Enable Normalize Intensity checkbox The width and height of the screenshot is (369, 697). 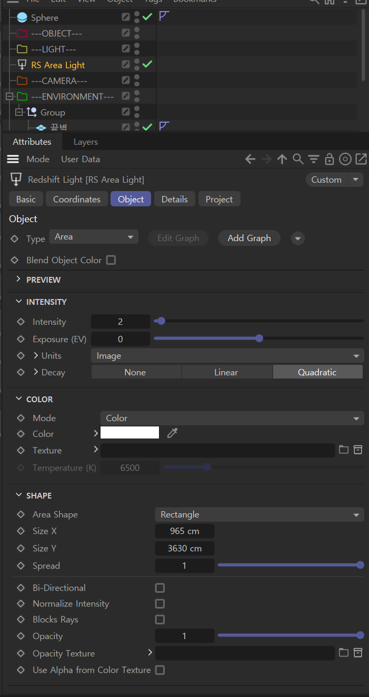pyautogui.click(x=160, y=604)
